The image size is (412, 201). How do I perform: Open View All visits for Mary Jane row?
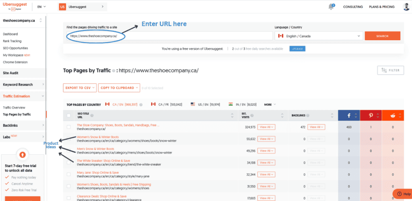coord(266,174)
